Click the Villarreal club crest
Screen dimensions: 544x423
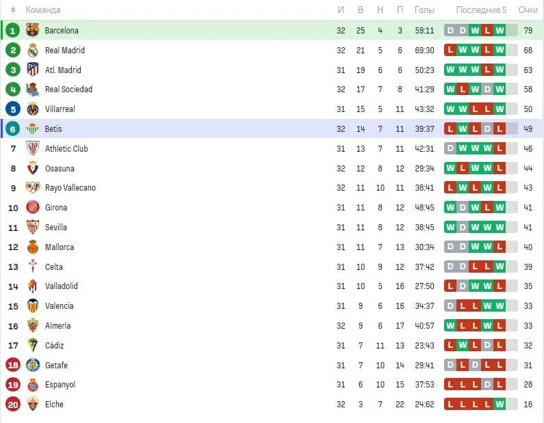pyautogui.click(x=33, y=109)
